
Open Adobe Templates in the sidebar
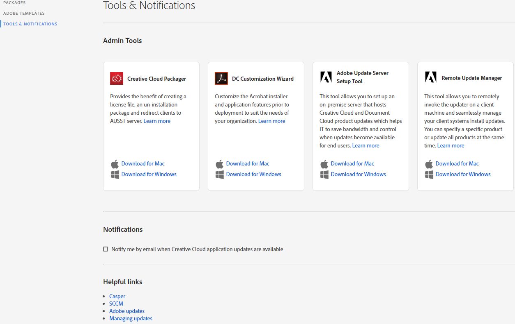click(x=24, y=14)
